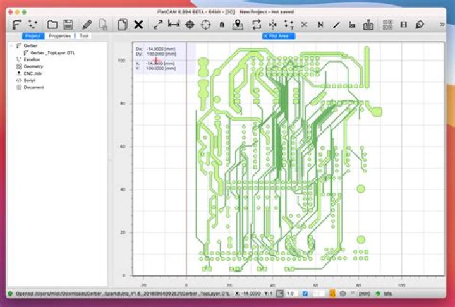Image resolution: width=455 pixels, height=307 pixels.
Task: Click the green activity Idle indicator icon
Action: coord(378,294)
